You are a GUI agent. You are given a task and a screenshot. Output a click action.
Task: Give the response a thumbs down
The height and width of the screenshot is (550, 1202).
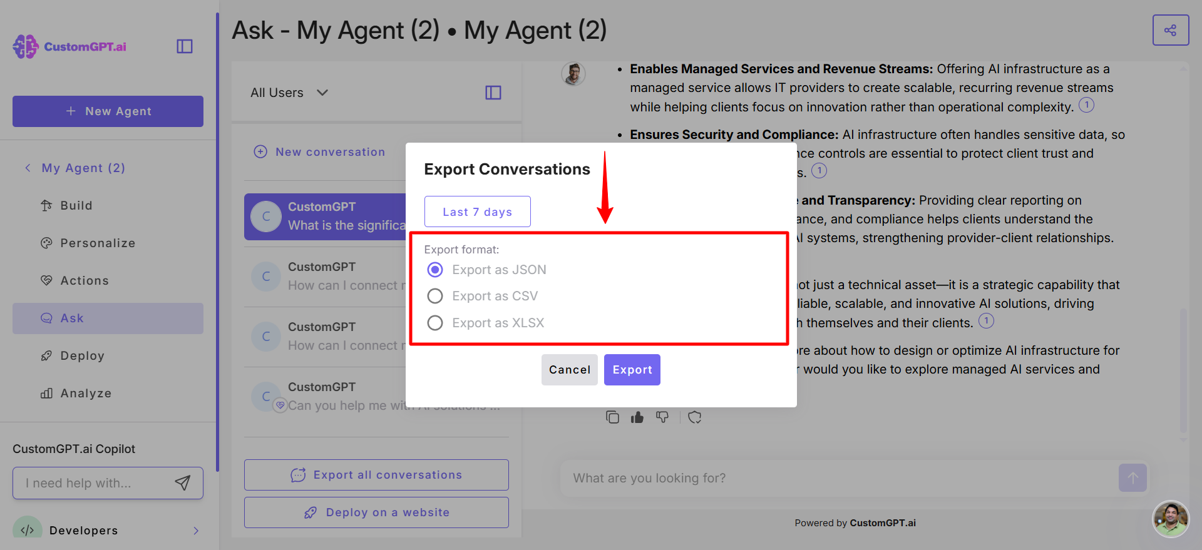coord(662,417)
